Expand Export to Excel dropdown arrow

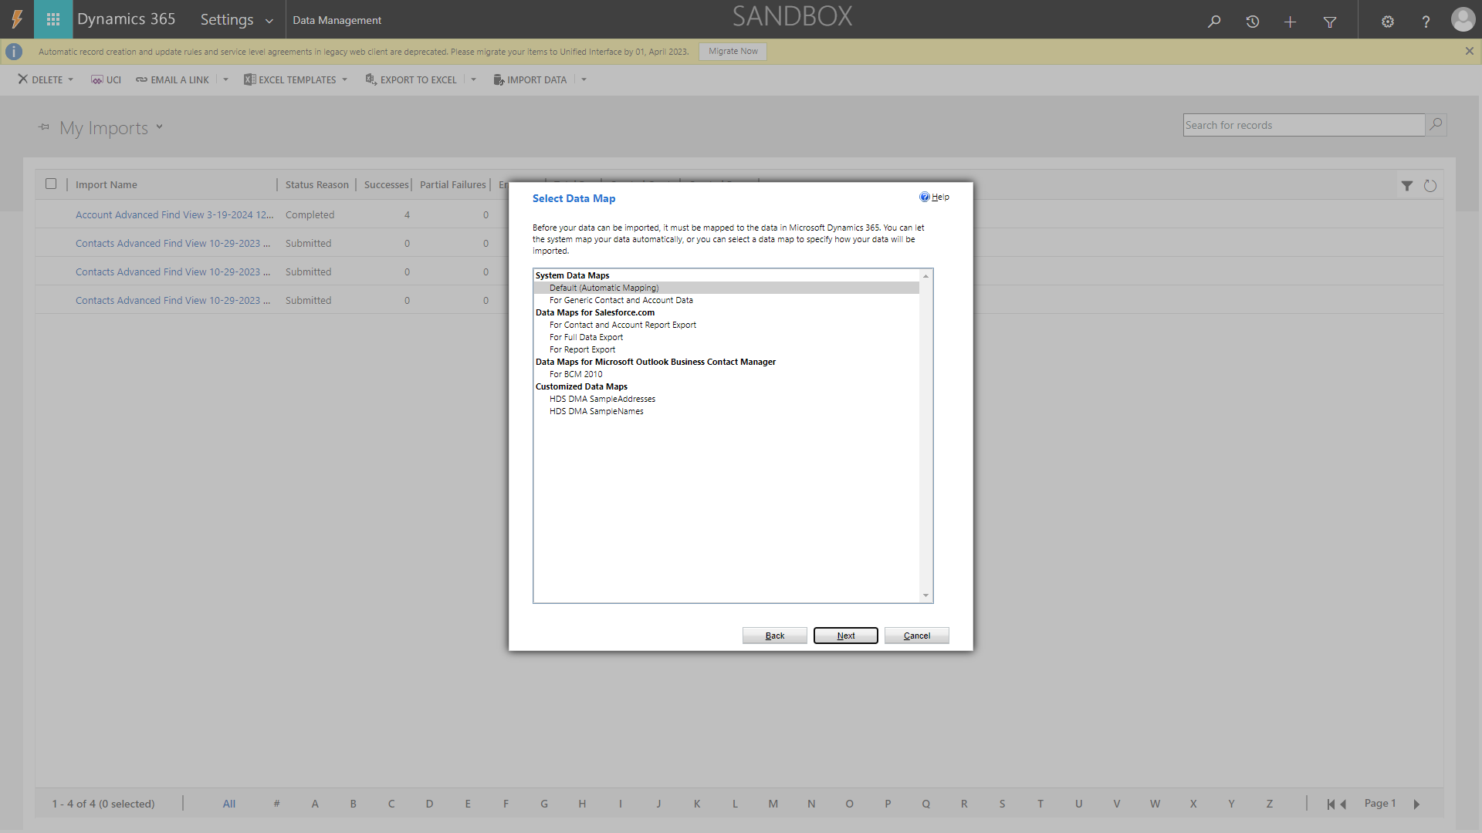point(473,79)
